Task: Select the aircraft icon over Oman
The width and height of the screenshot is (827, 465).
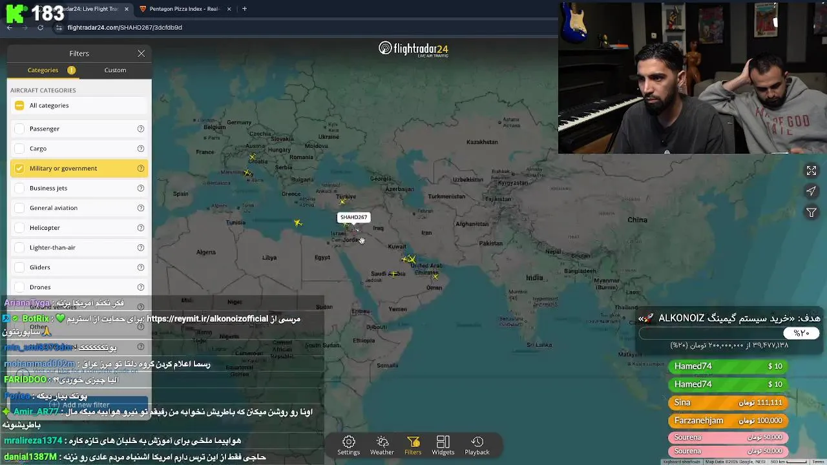Action: coord(435,276)
